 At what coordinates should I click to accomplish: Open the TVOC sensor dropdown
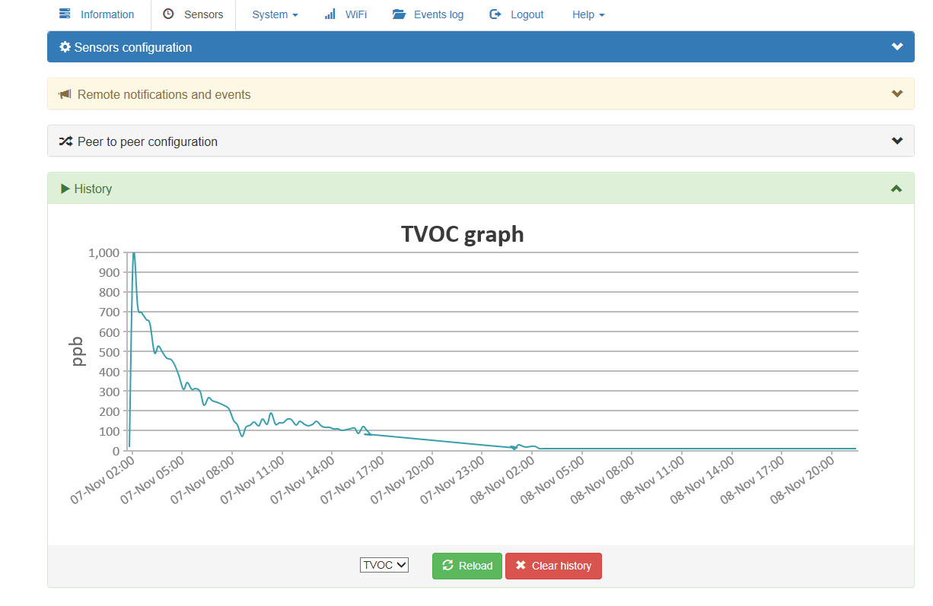[384, 565]
